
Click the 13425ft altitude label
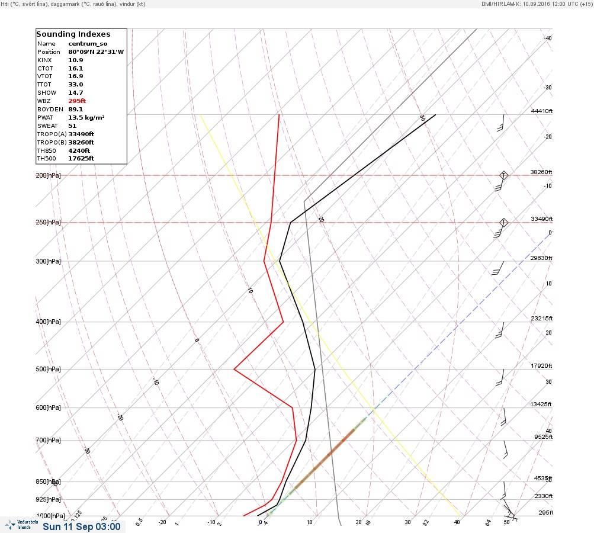(x=541, y=404)
